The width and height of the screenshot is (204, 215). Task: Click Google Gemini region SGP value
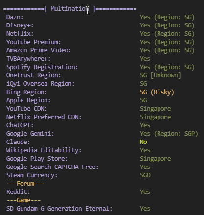(169, 134)
